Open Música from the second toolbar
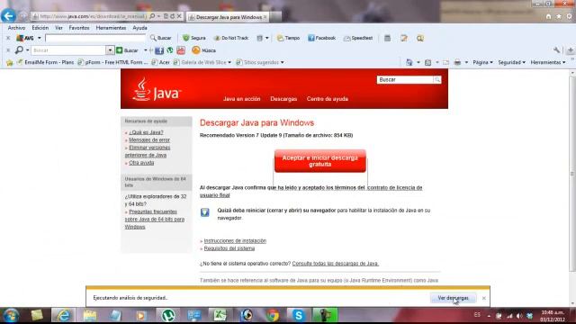This screenshot has height=324, width=576. pos(204,50)
